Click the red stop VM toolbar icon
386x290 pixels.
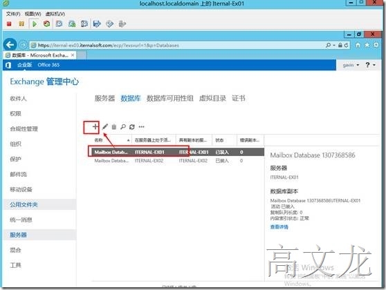9,24
